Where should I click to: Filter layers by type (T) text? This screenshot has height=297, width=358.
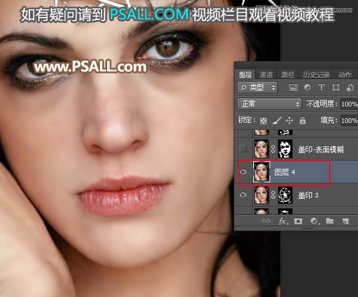click(x=321, y=88)
